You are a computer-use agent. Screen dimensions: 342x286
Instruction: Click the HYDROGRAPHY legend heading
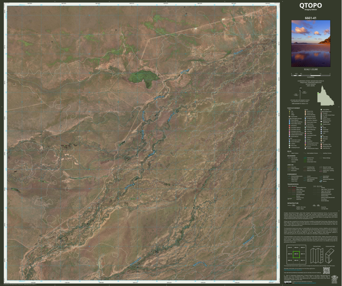coord(292,174)
